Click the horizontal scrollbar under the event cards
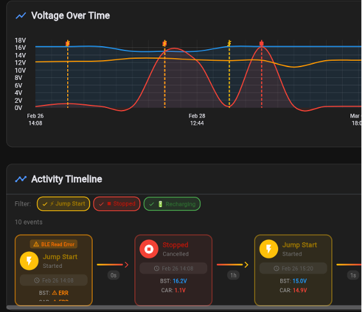Image resolution: width=362 pixels, height=312 pixels. [184, 308]
